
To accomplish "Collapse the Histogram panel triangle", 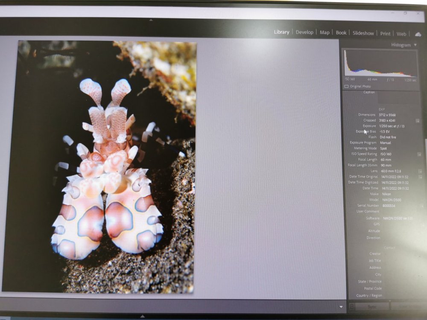I will pyautogui.click(x=415, y=45).
